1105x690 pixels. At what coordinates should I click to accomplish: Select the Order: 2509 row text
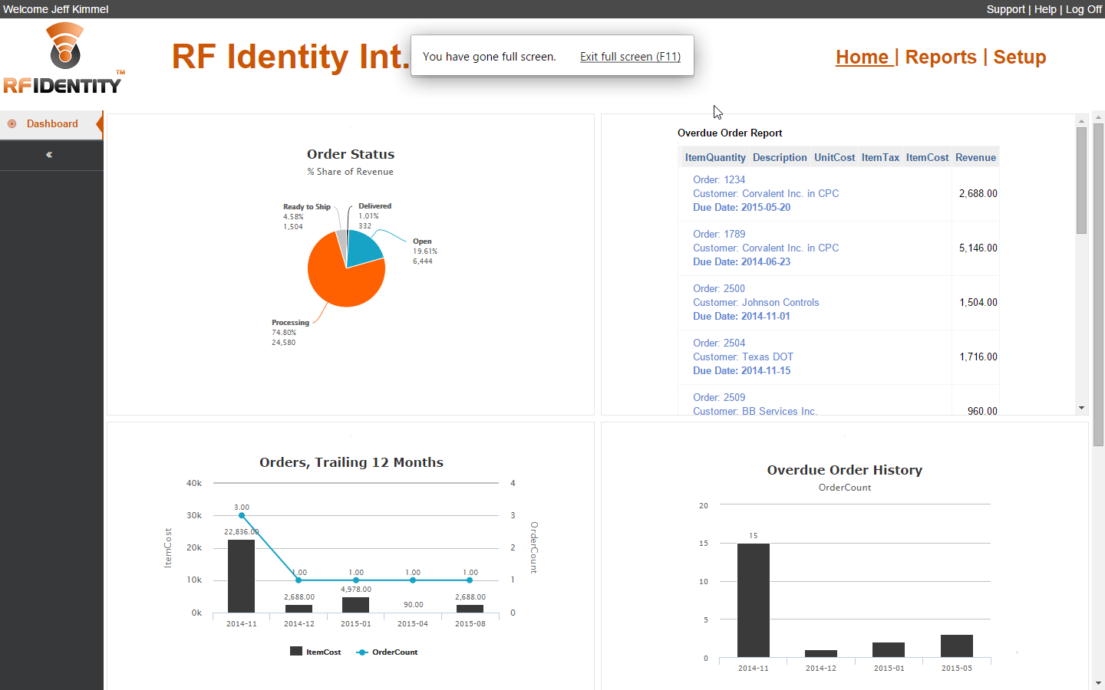coord(719,397)
